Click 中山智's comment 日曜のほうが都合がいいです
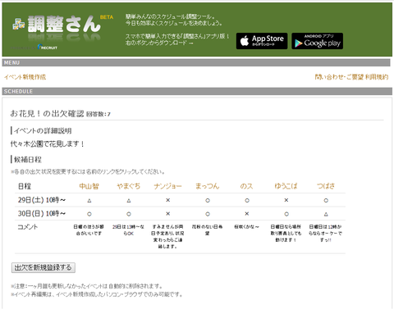This screenshot has height=309, width=394. [89, 230]
